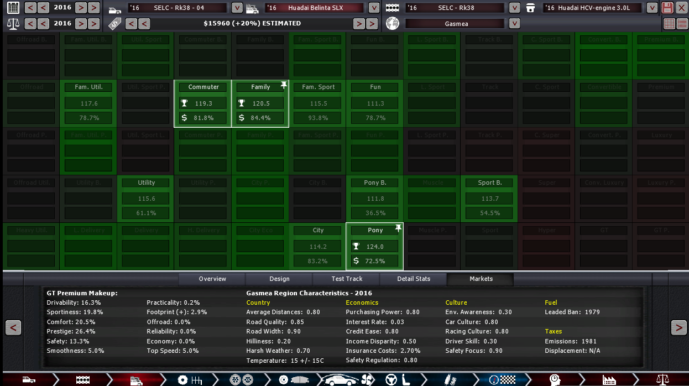Select the Commuter market tile
Image resolution: width=689 pixels, height=386 pixels.
point(203,103)
